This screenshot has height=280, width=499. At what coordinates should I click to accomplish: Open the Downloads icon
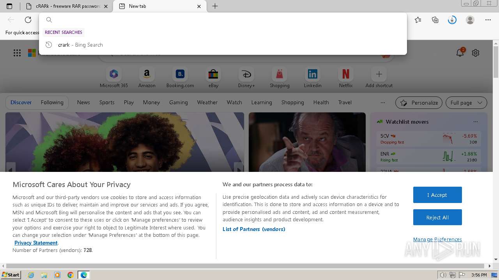[452, 20]
